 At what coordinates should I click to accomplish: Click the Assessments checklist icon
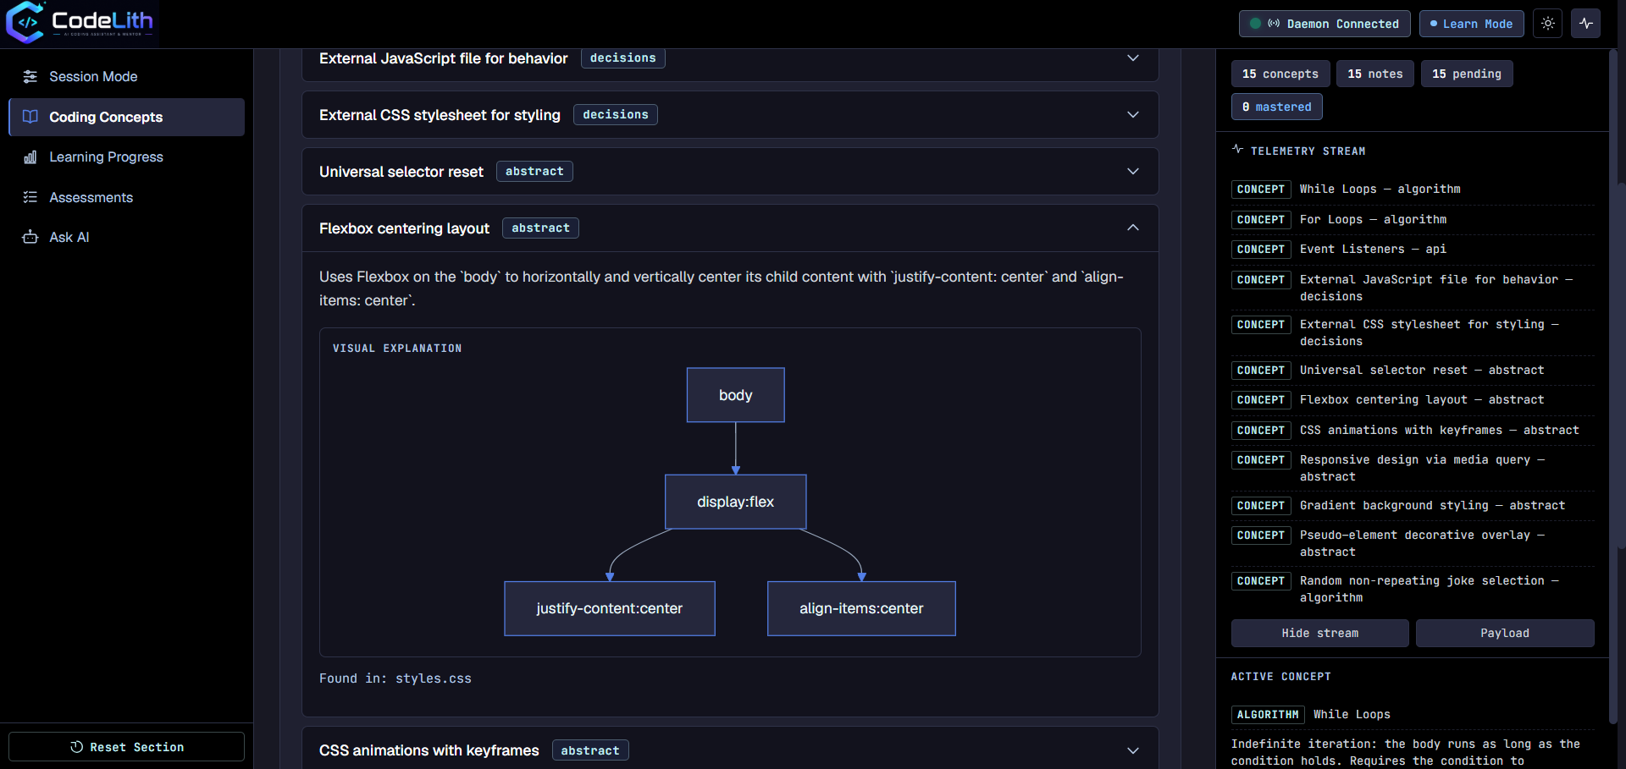coord(30,197)
